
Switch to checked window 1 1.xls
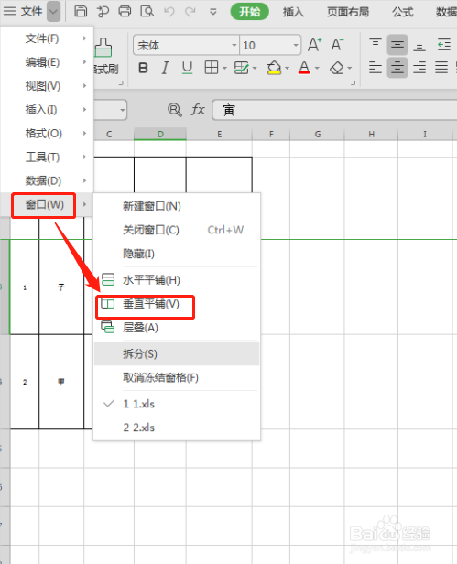[177, 404]
